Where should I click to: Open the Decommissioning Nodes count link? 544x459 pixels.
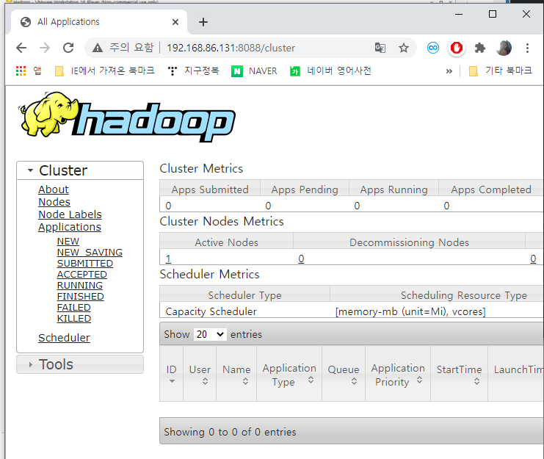tap(301, 259)
